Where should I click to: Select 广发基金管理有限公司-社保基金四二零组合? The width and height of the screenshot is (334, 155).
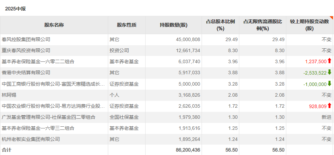(x=48, y=117)
